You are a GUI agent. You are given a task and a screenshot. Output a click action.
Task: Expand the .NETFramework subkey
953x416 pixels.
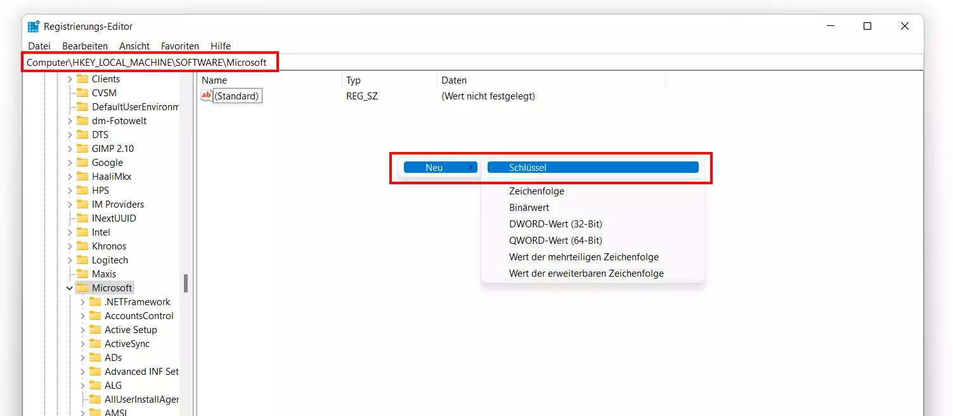[x=82, y=302]
